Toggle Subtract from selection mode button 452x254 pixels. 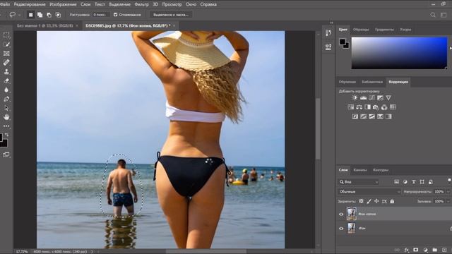coord(49,15)
